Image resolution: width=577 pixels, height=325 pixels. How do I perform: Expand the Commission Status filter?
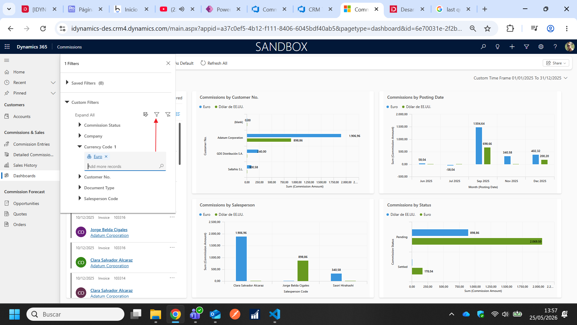[80, 125]
